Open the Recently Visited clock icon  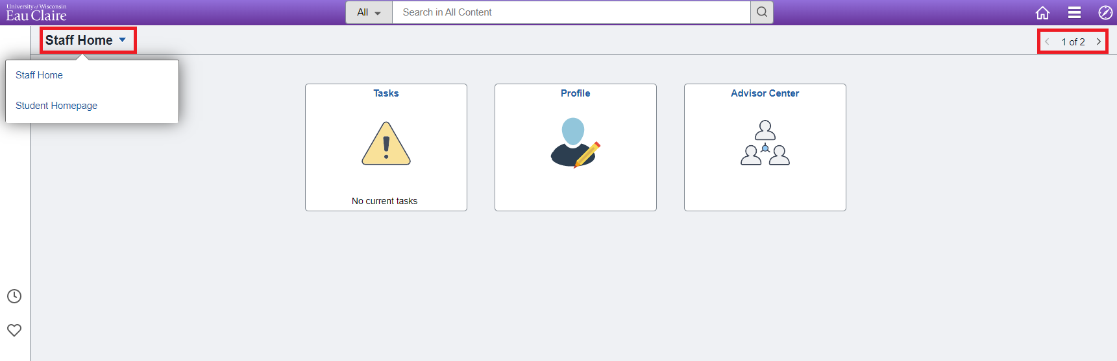tap(14, 296)
